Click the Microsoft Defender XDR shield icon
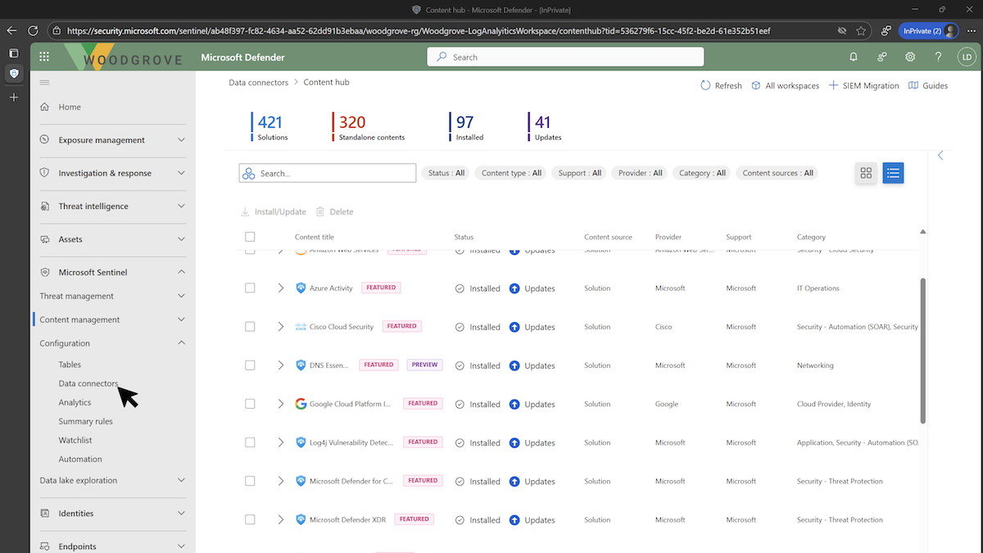The image size is (983, 553). [x=301, y=519]
